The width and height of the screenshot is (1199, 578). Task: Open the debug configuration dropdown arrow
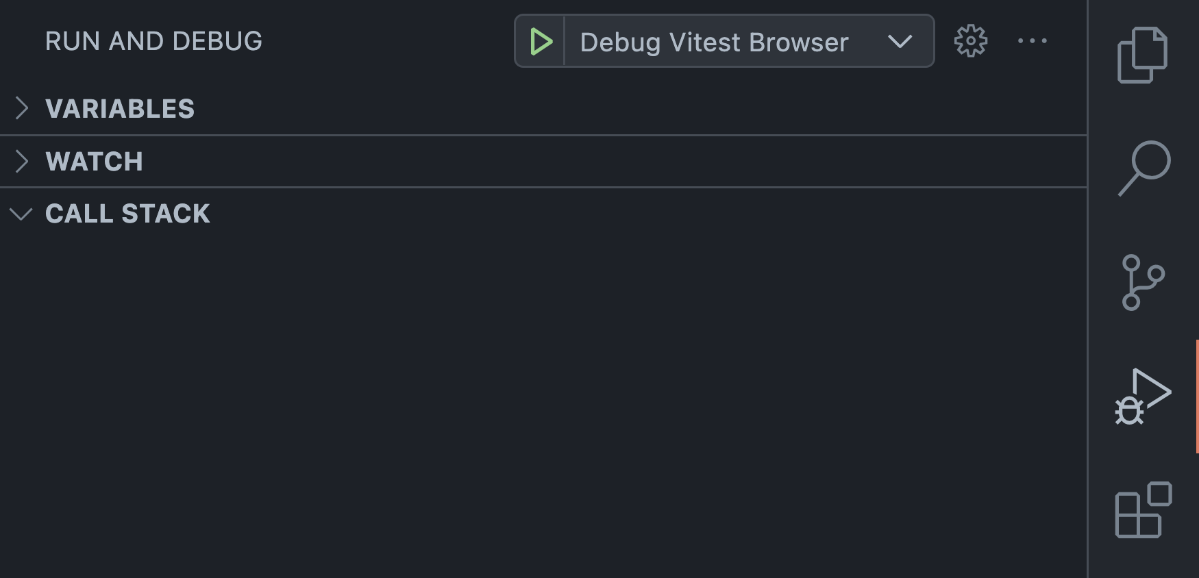[900, 42]
